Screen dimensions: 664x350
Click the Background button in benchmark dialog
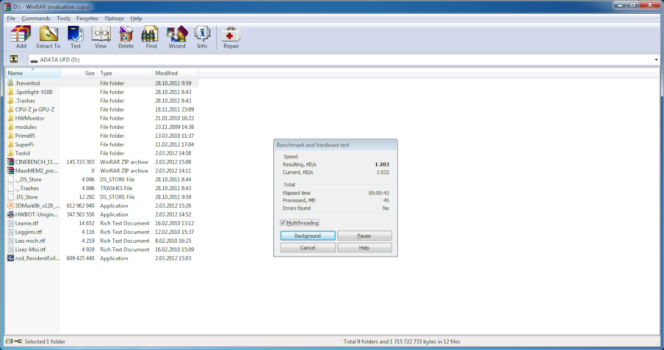coord(308,236)
